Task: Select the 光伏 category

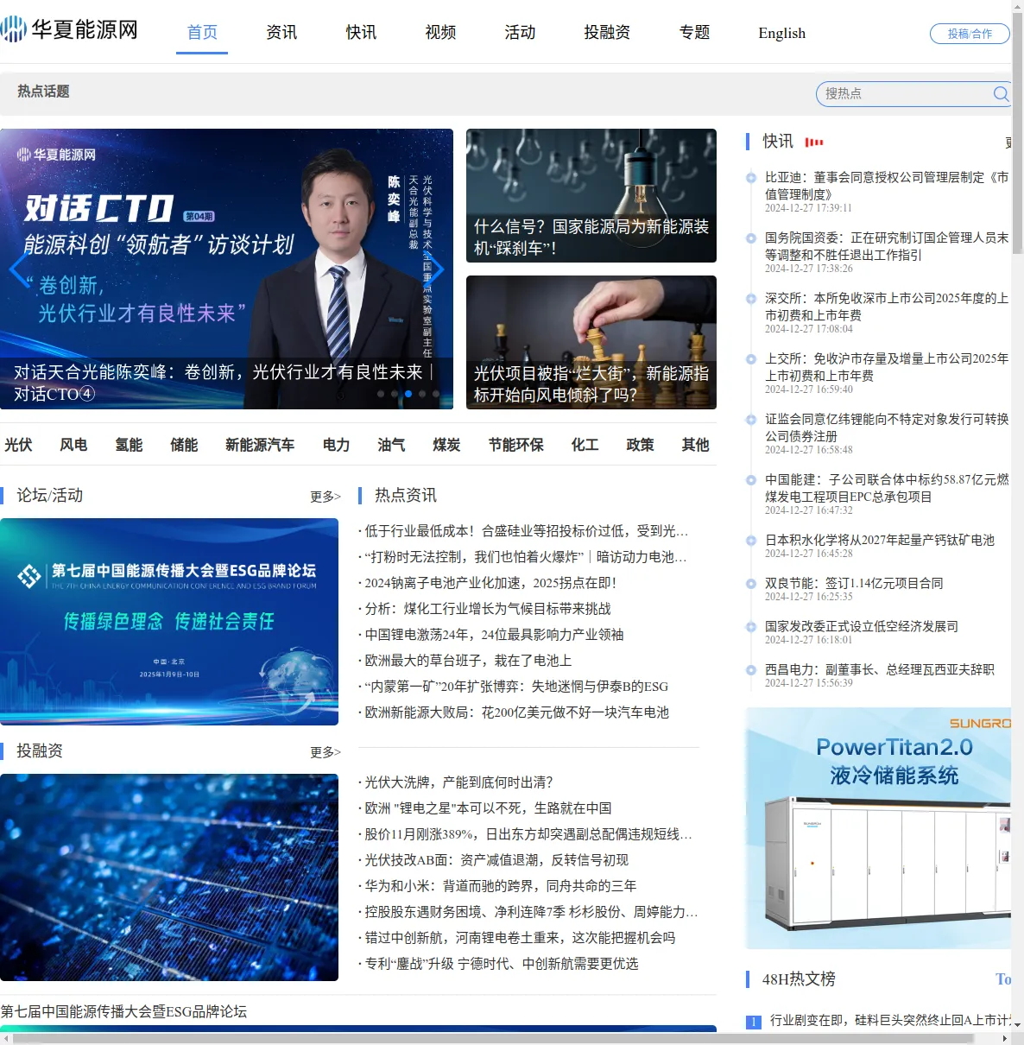Action: (x=18, y=445)
